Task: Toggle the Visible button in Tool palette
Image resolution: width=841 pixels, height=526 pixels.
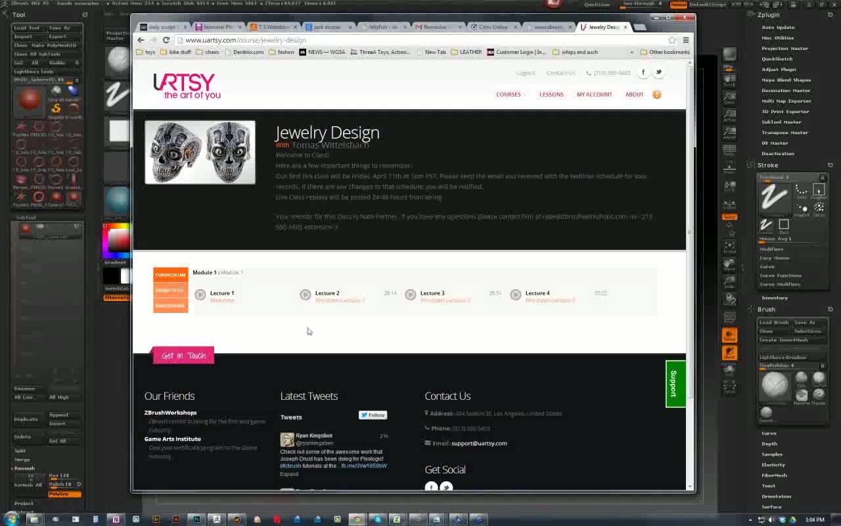Action: [x=57, y=62]
